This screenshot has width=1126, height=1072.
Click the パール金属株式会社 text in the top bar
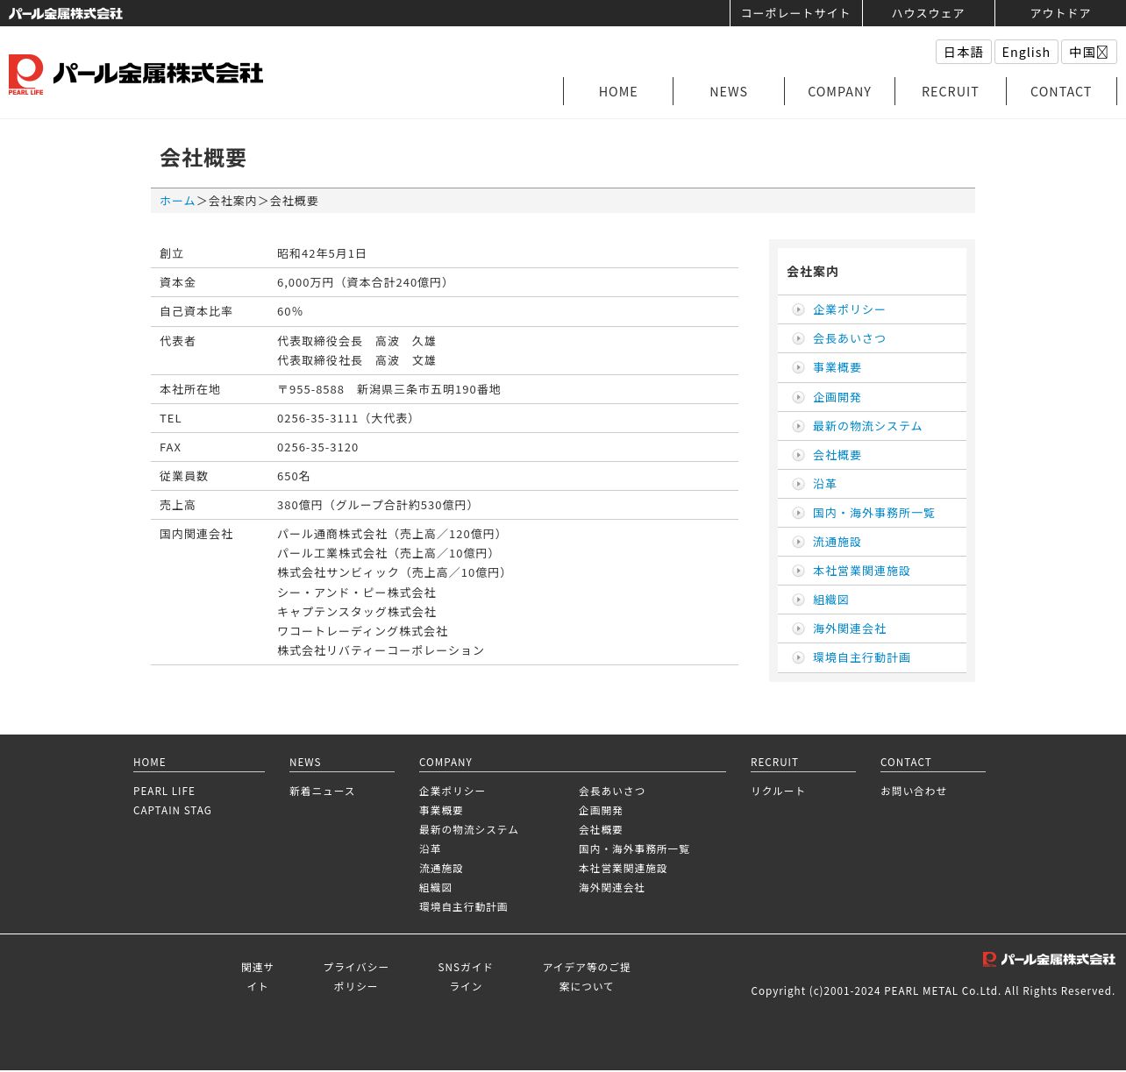click(66, 13)
